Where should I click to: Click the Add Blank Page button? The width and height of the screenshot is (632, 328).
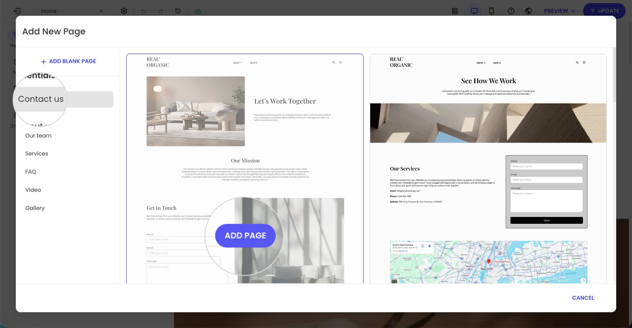68,61
